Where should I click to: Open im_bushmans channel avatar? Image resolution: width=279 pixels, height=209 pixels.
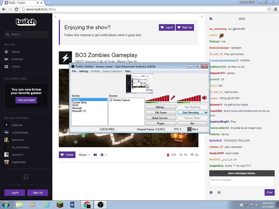tap(7, 147)
